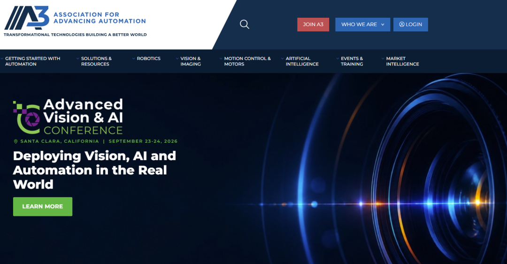This screenshot has height=264, width=507.
Task: Expand chevron next to Solutions & Resources
Action: (x=77, y=59)
